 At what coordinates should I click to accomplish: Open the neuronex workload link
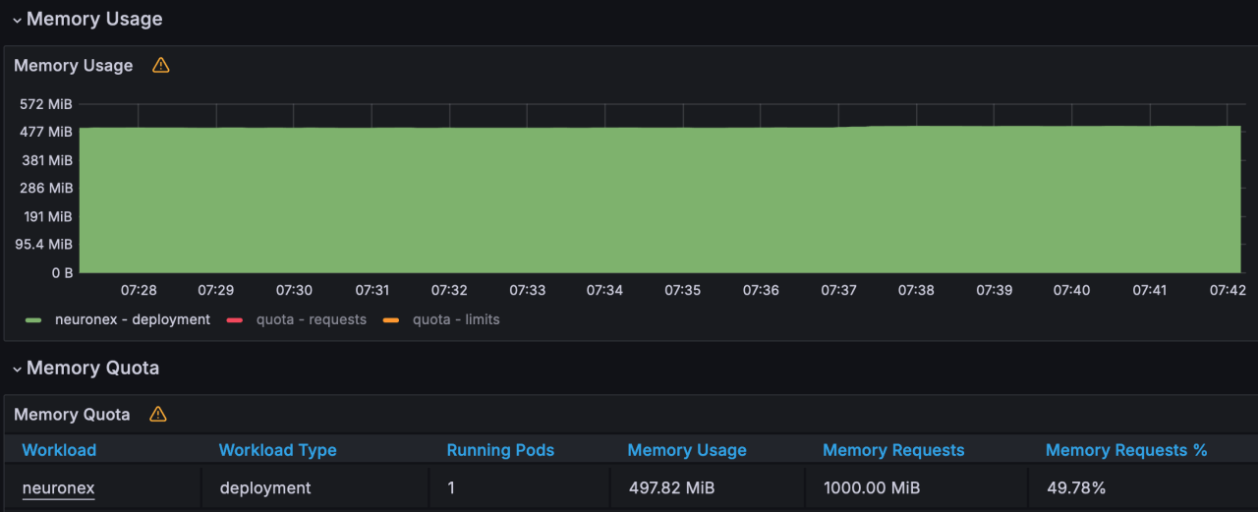58,488
